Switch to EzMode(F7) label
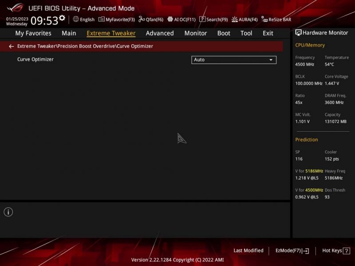The width and height of the screenshot is (355, 266). pyautogui.click(x=288, y=250)
